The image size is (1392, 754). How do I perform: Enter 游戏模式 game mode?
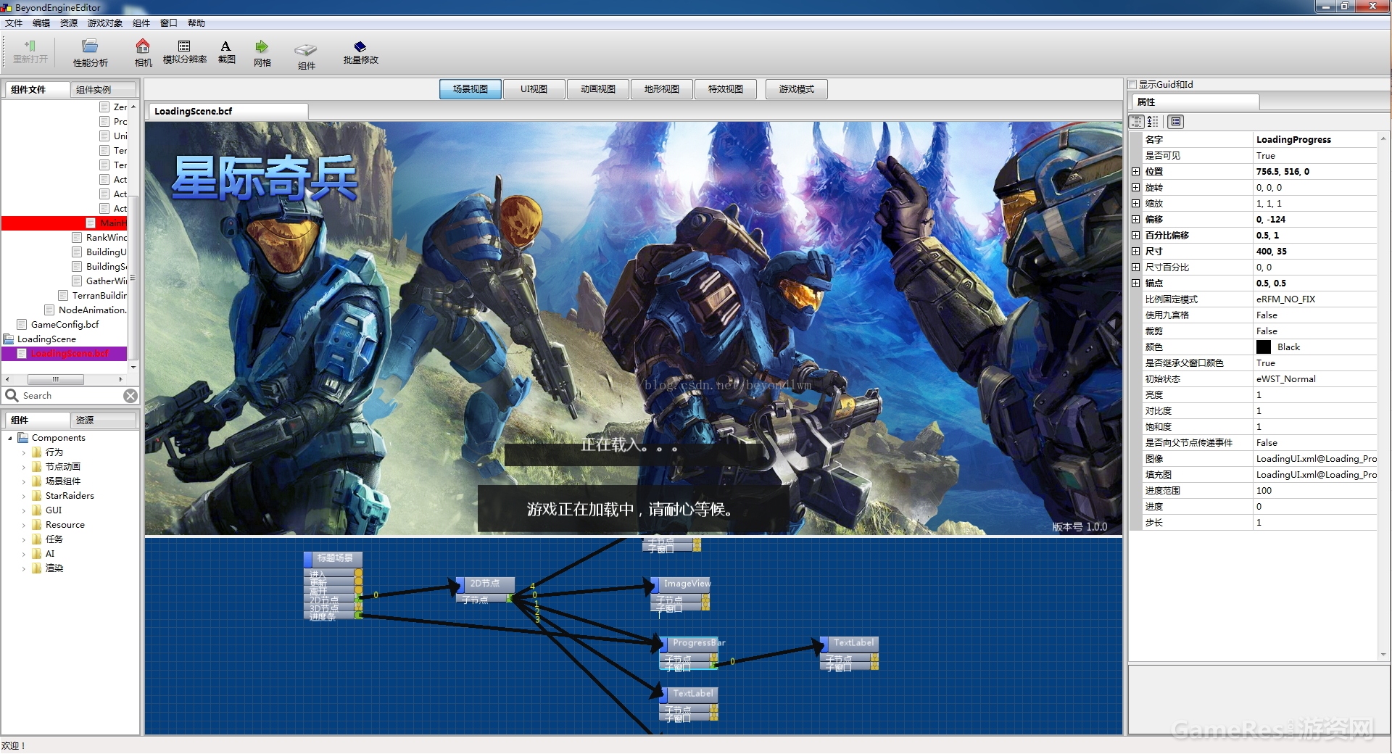pyautogui.click(x=796, y=89)
